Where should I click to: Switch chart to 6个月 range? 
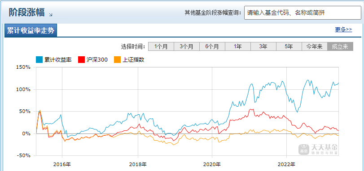point(212,46)
